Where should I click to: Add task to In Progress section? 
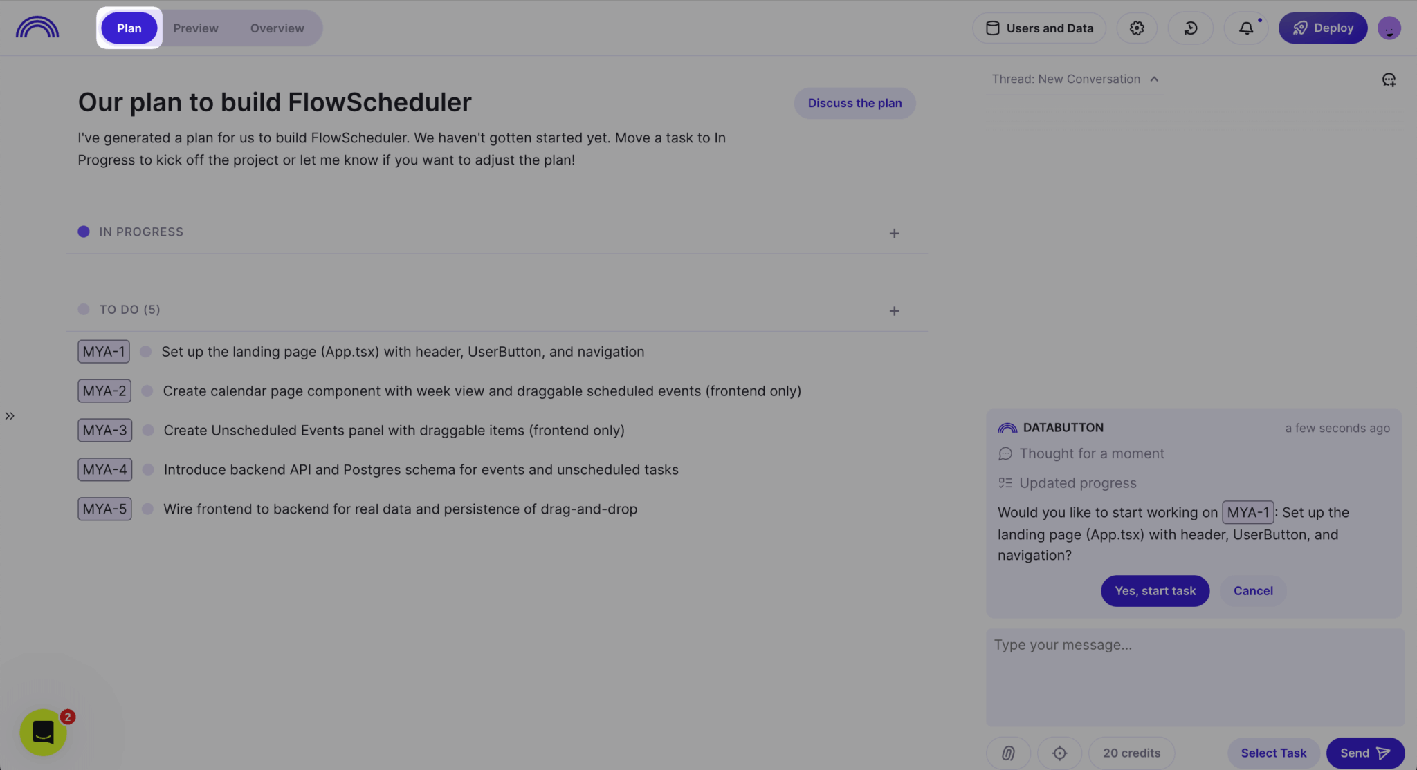(894, 234)
